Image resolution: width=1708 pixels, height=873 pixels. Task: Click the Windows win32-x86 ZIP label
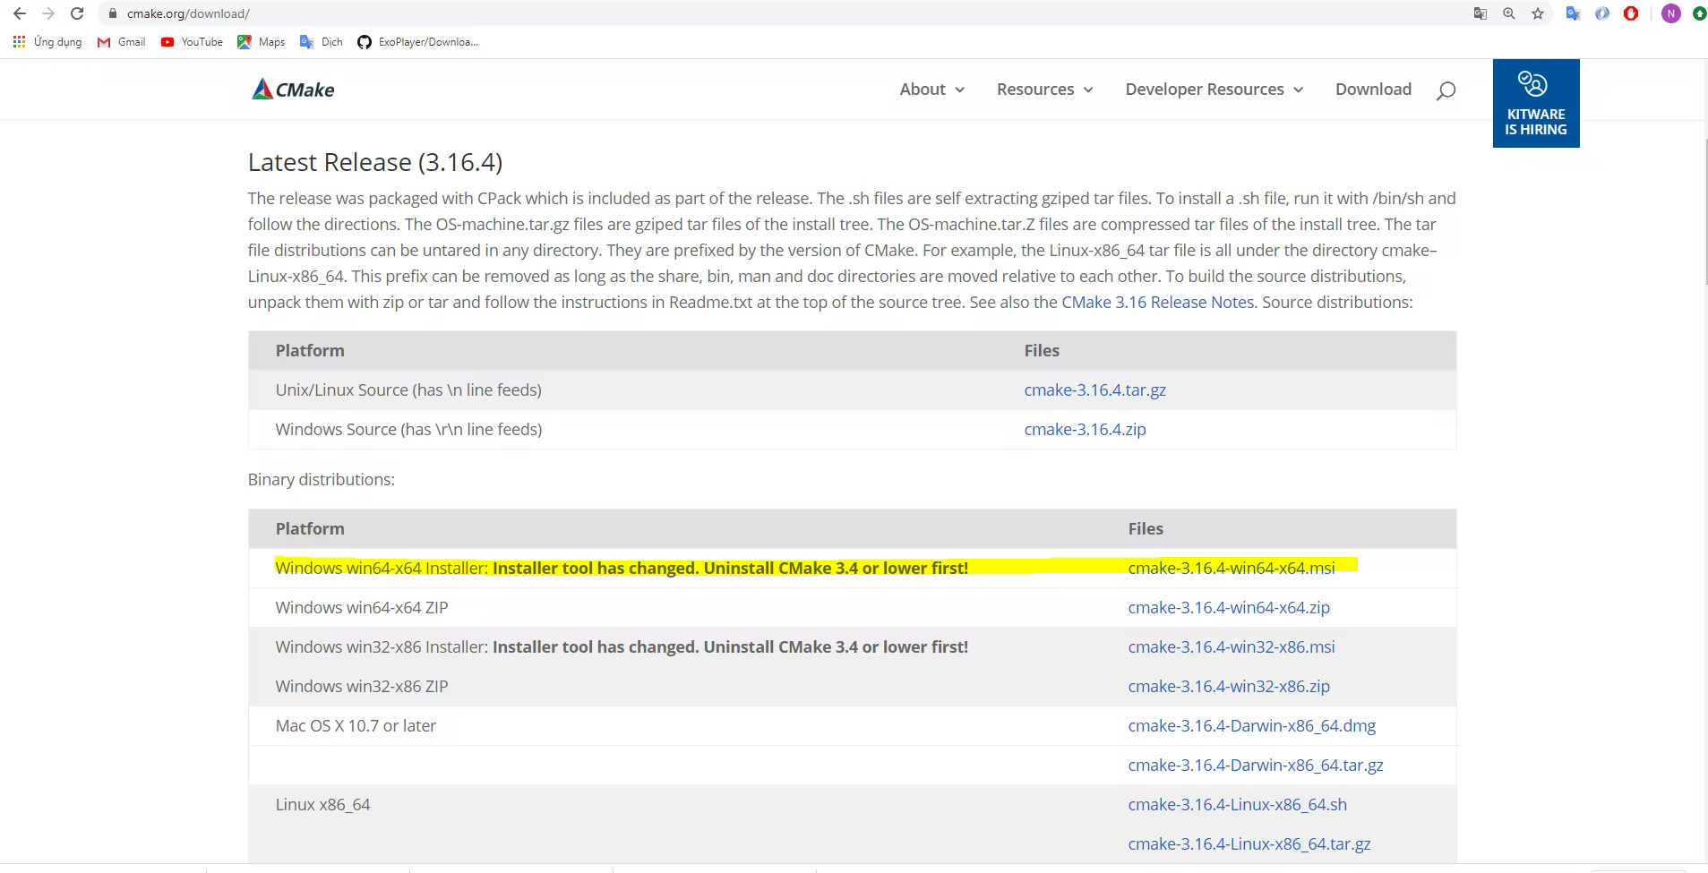(362, 686)
